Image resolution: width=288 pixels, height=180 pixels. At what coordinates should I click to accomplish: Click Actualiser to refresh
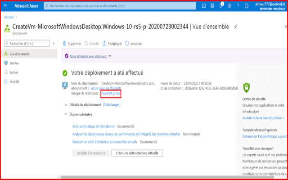click(x=134, y=44)
